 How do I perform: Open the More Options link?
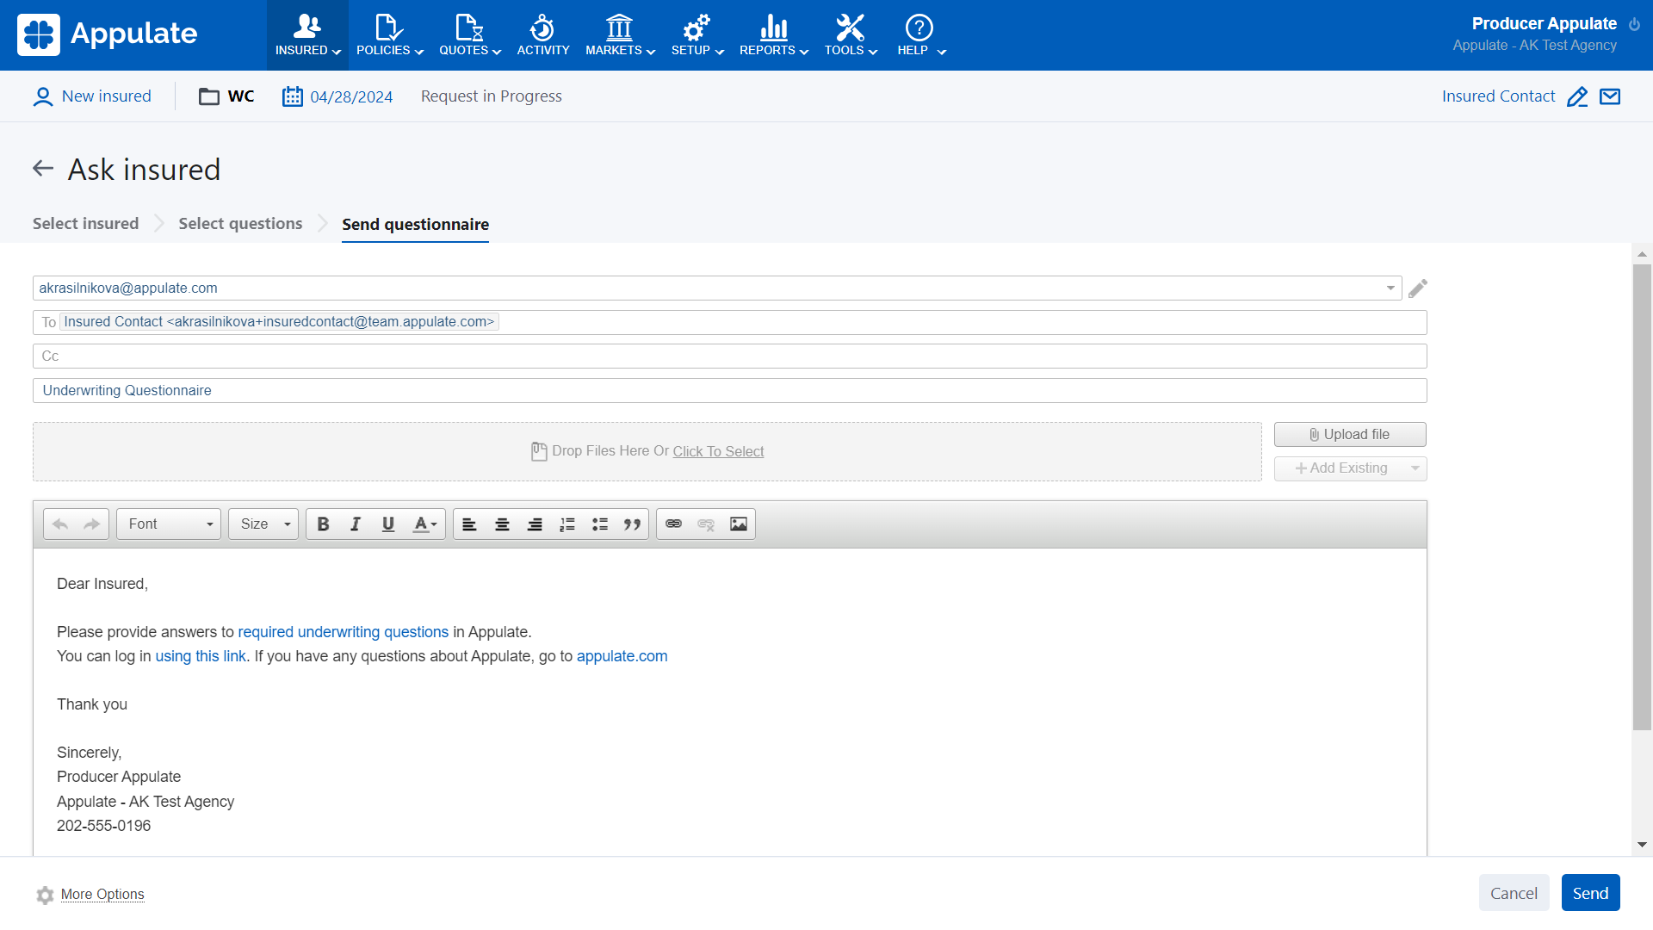pyautogui.click(x=102, y=895)
